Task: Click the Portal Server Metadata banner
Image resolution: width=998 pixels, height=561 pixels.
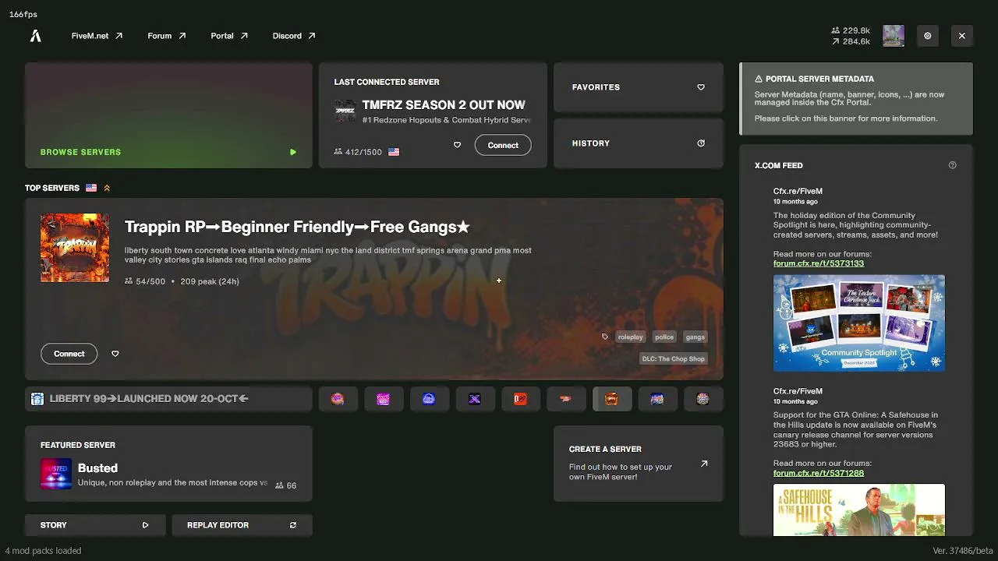Action: [x=856, y=99]
